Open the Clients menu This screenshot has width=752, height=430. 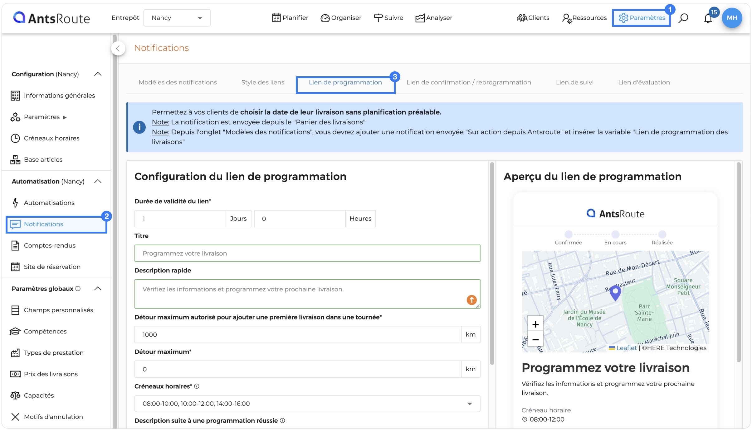click(x=533, y=18)
